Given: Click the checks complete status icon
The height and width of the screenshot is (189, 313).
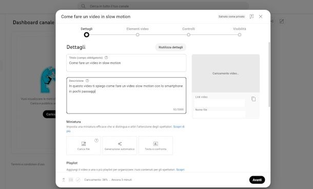Looking at the screenshot, I should (x=78, y=180).
